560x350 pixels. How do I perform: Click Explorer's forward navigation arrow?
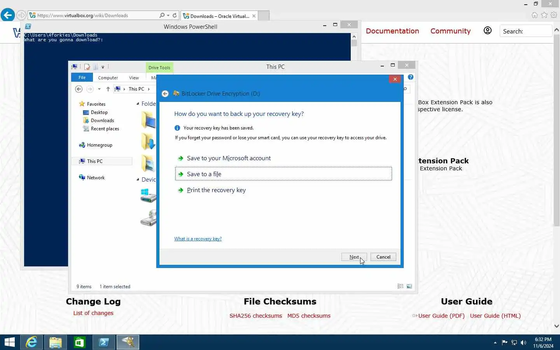[90, 89]
